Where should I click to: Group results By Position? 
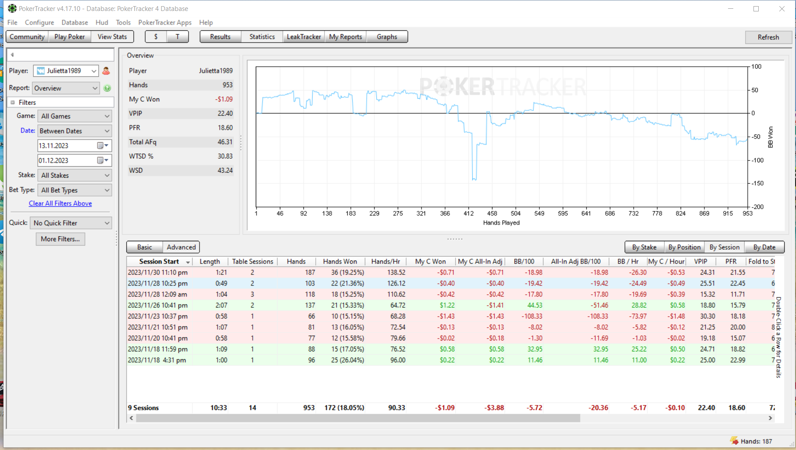tap(684, 247)
